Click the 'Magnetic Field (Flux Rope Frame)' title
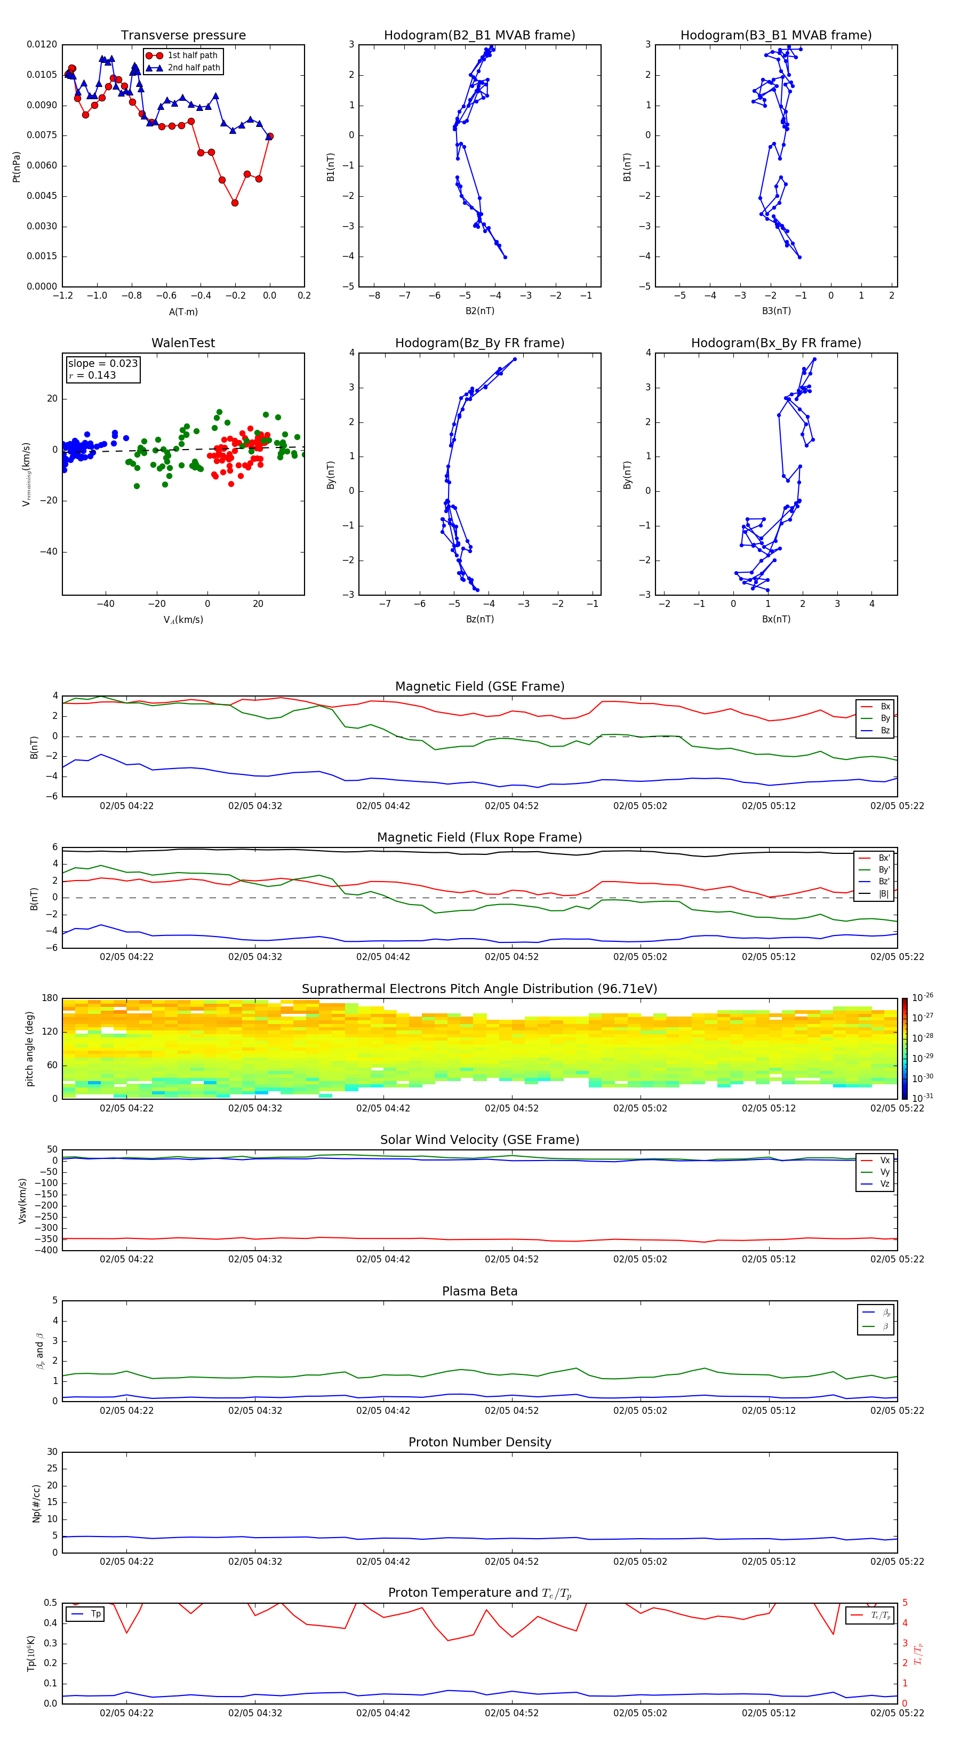 [x=479, y=838]
